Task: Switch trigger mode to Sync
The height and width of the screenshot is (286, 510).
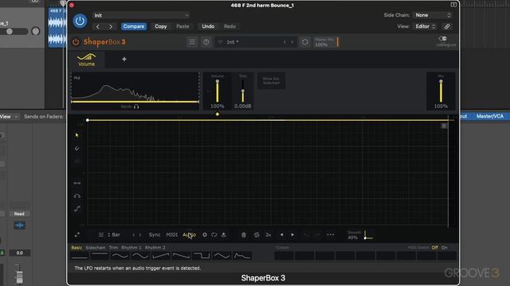Action: point(155,235)
